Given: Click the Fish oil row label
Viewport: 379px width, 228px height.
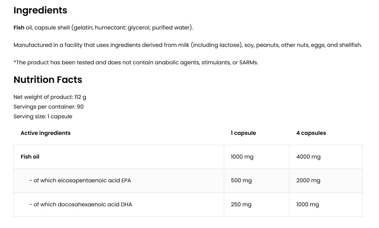Looking at the screenshot, I should click(x=30, y=157).
